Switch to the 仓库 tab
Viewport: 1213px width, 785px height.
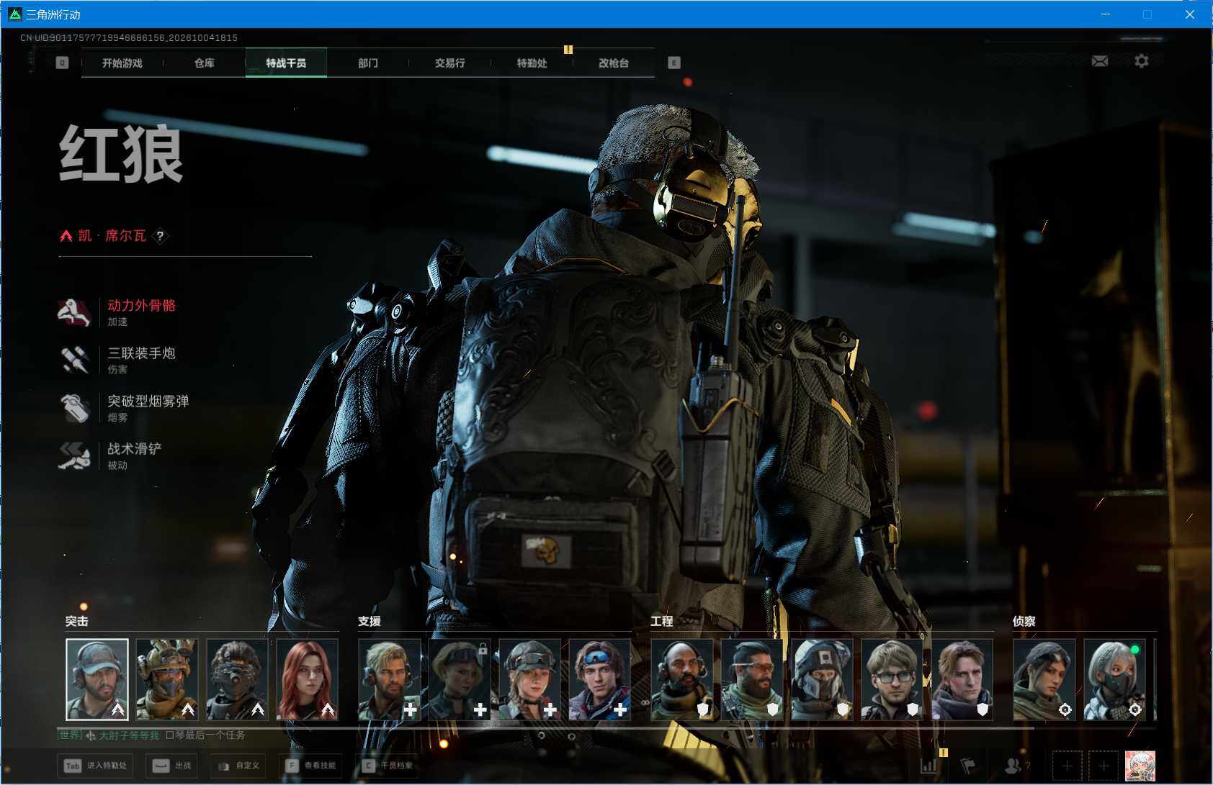coord(204,63)
